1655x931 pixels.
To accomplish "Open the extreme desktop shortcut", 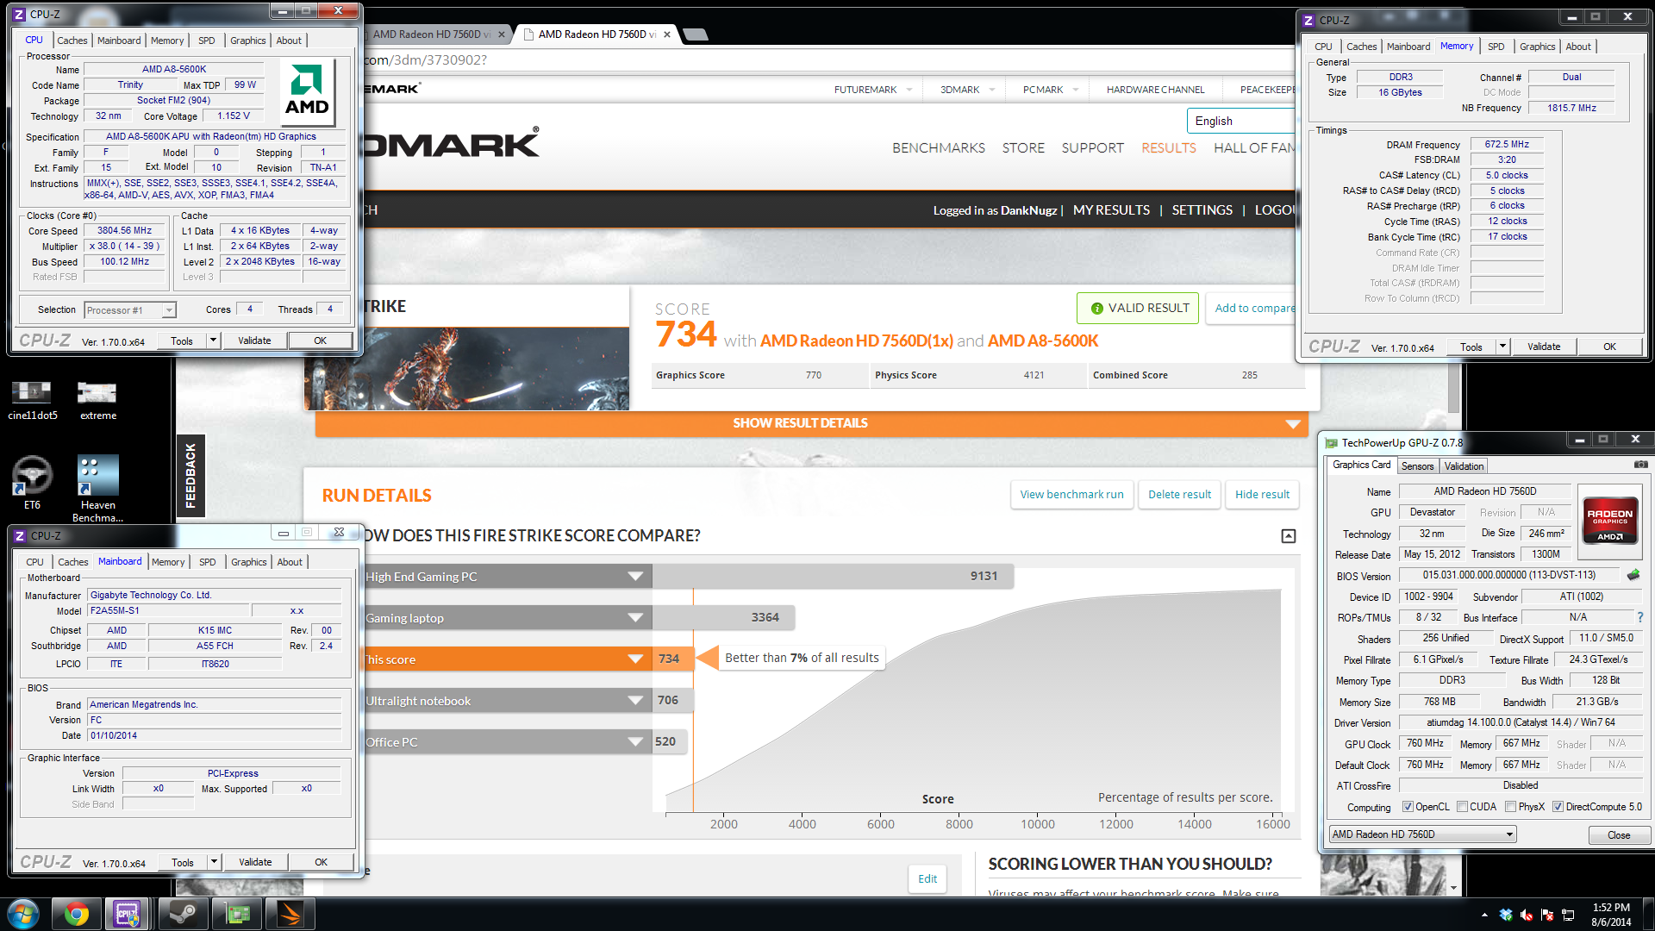I will (97, 400).
